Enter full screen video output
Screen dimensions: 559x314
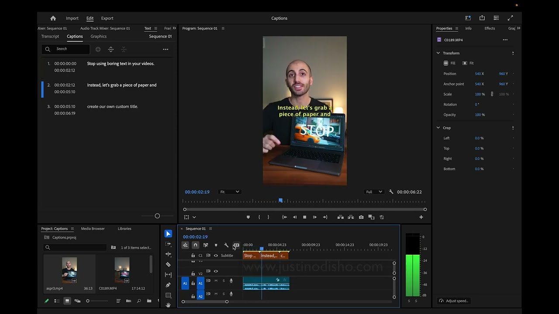(x=510, y=18)
